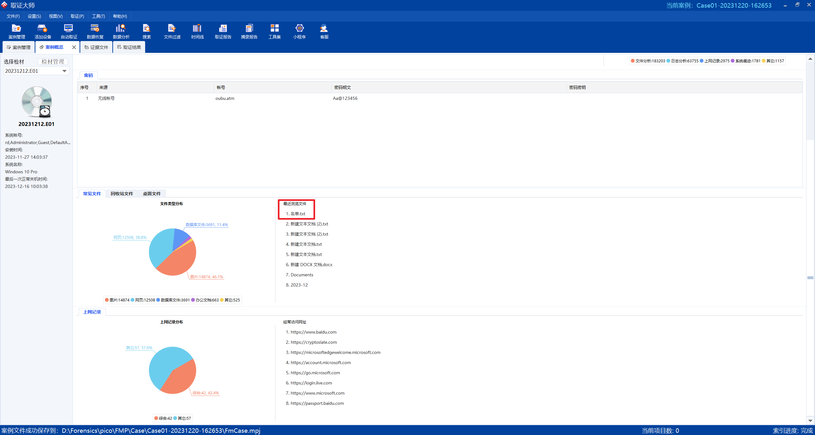Click the 搜索 toolbar icon
The height and width of the screenshot is (435, 815).
click(146, 31)
